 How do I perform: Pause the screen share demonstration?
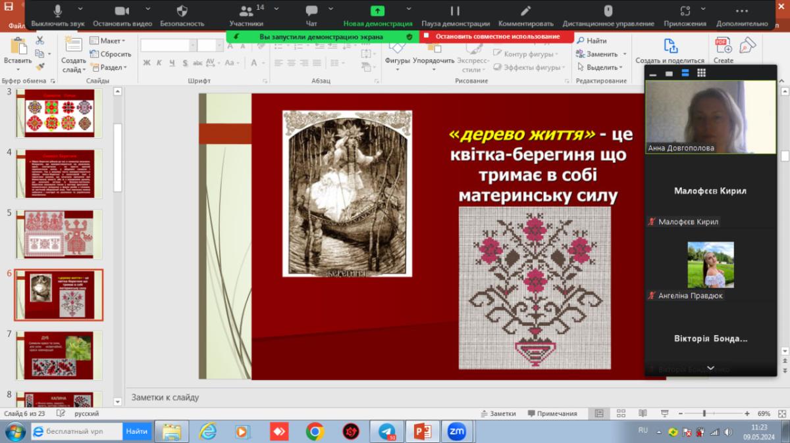click(455, 11)
